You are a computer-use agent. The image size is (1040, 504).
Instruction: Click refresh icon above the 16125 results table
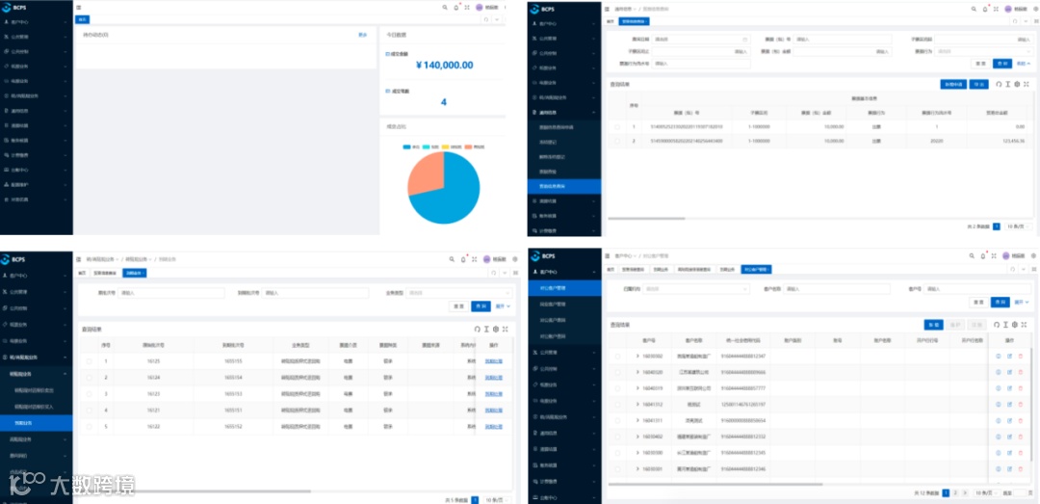pyautogui.click(x=477, y=329)
